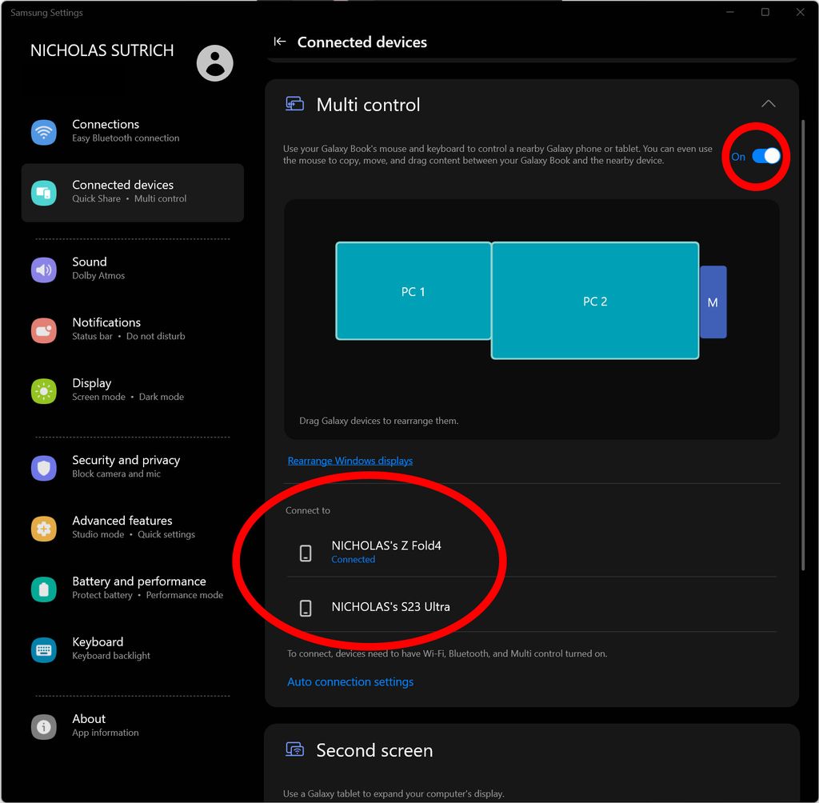Open Advanced features via the puzzle icon
Viewport: 819px width, 803px height.
tap(43, 529)
